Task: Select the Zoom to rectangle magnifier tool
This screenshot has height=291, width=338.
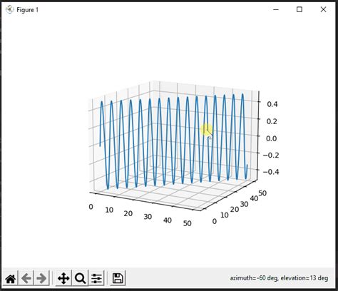Action: 80,278
